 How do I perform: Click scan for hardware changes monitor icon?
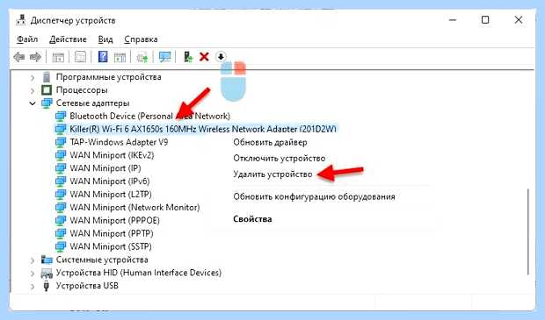click(x=164, y=56)
